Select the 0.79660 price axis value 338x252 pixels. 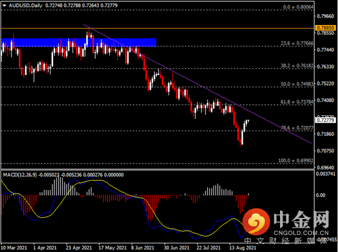pyautogui.click(x=326, y=16)
